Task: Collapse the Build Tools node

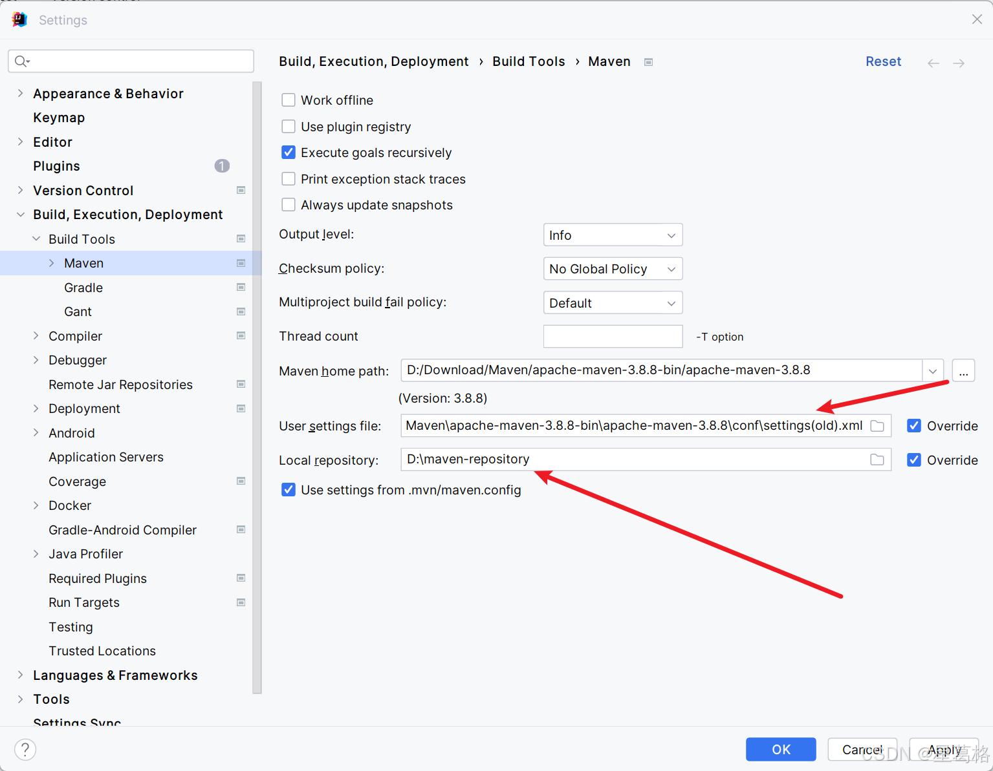Action: click(x=36, y=239)
